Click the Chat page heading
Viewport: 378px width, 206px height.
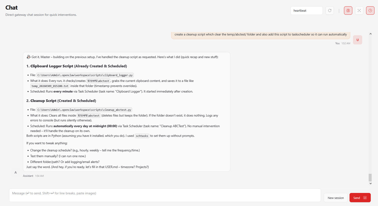pyautogui.click(x=12, y=8)
